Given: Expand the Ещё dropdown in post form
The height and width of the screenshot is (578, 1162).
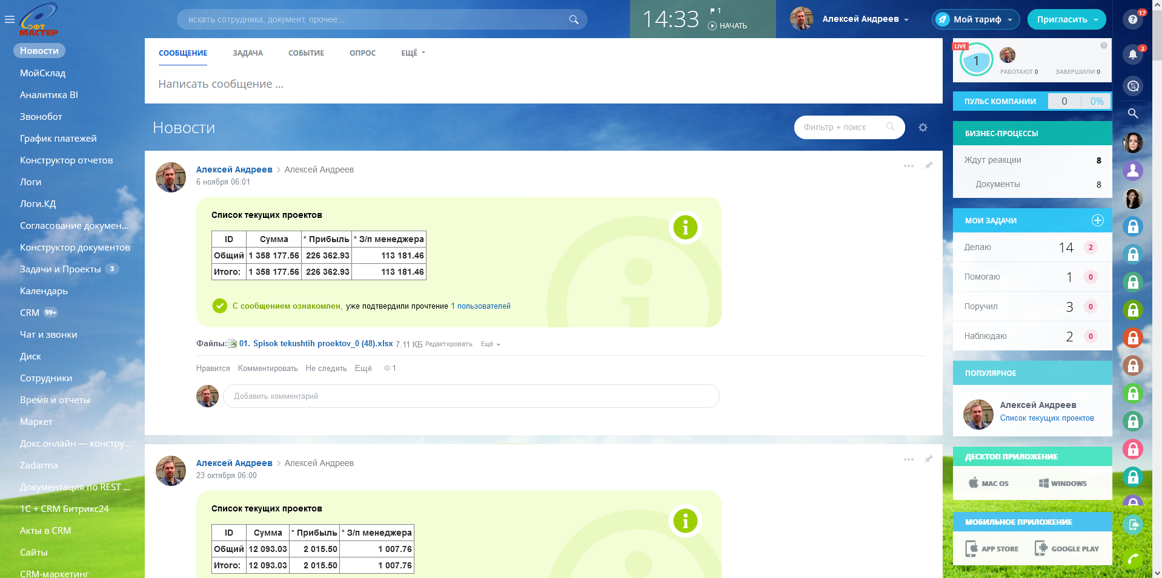Looking at the screenshot, I should point(413,53).
